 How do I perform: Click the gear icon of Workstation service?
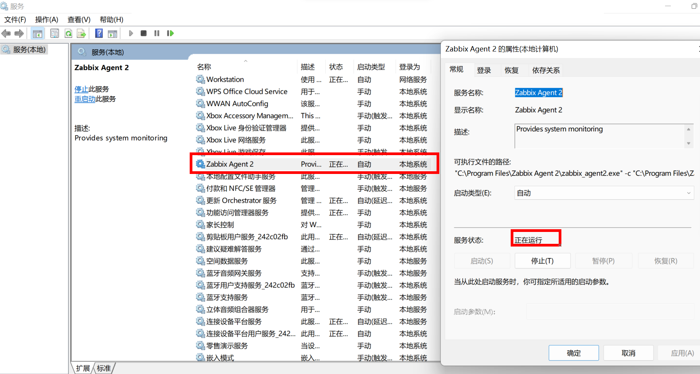pos(200,79)
